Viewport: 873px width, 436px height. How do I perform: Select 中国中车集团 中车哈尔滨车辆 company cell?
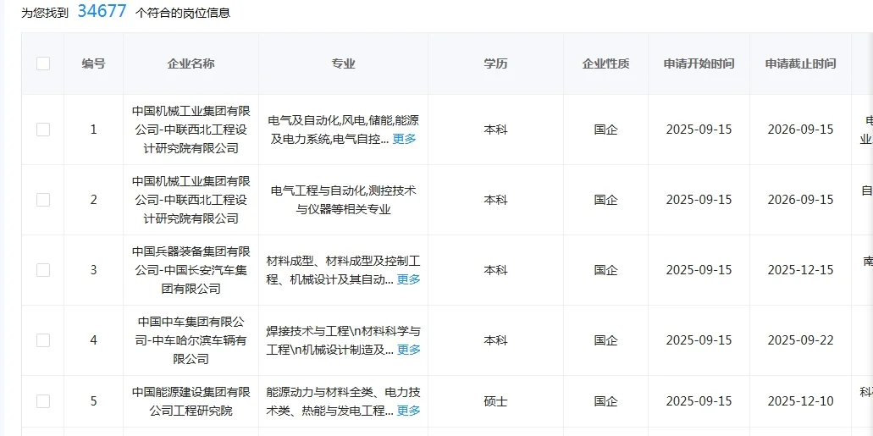coord(191,339)
